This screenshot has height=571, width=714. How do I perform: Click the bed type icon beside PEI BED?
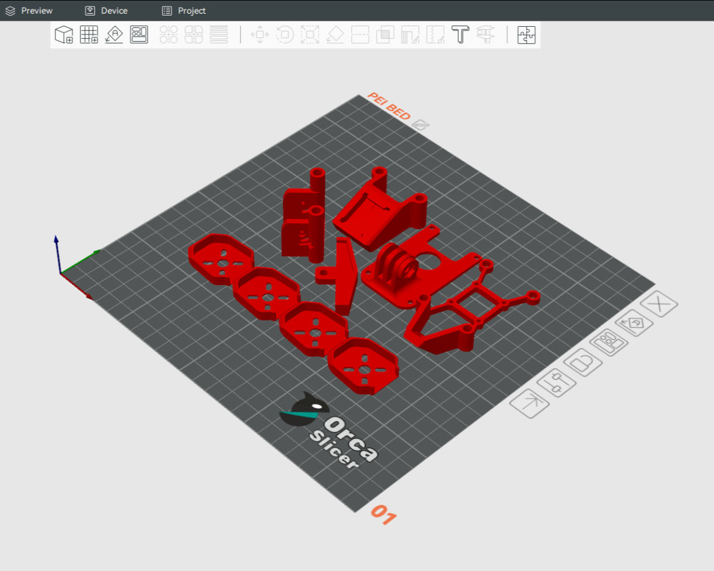421,124
